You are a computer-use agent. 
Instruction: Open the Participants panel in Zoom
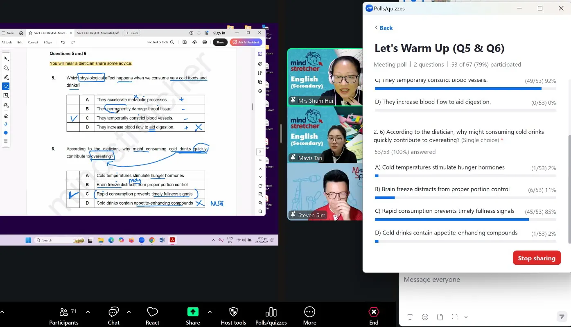pos(64,316)
